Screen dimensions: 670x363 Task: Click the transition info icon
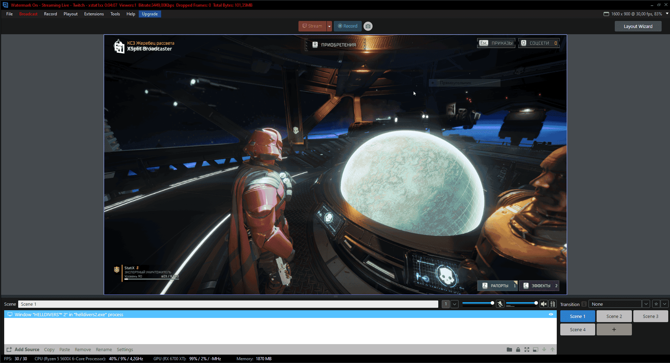click(584, 304)
